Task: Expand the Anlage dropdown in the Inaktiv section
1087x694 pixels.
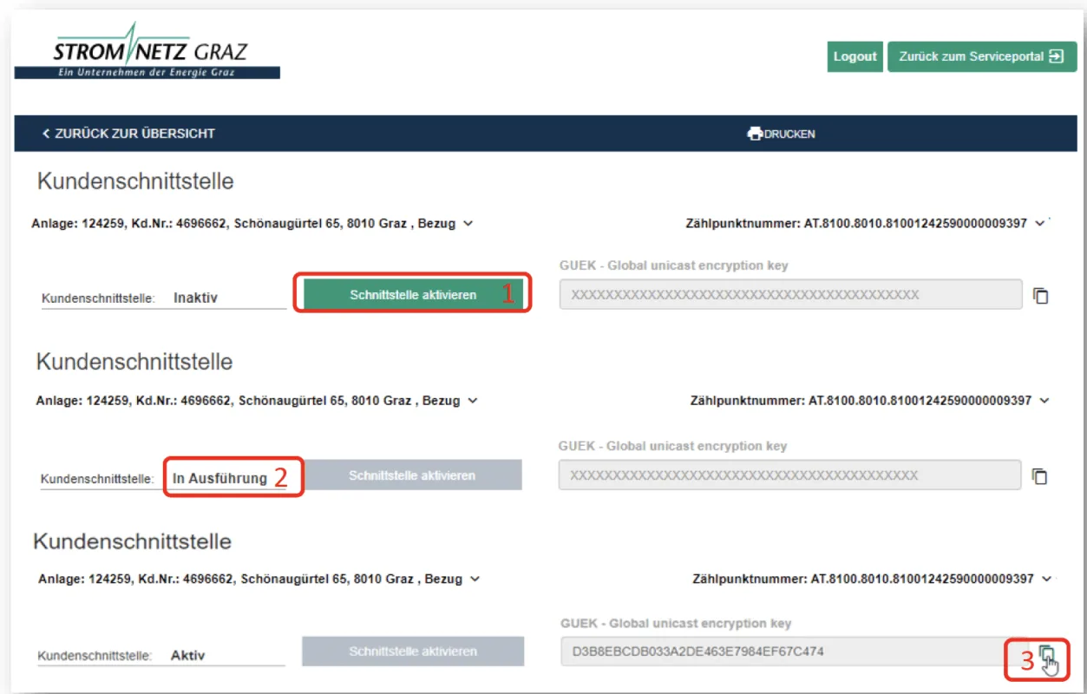Action: [468, 224]
